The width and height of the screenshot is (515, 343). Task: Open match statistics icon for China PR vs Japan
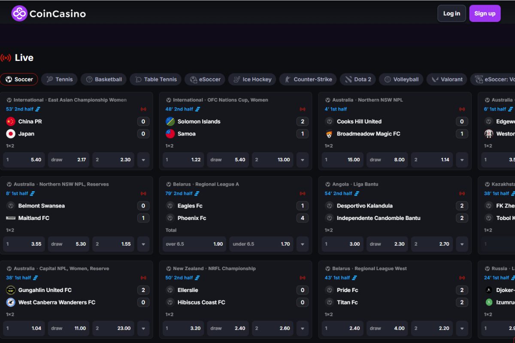[x=36, y=109]
